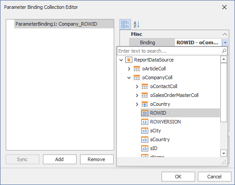Image resolution: width=235 pixels, height=185 pixels.
Task: Select the oArticleColl tree label
Action: [x=154, y=69]
